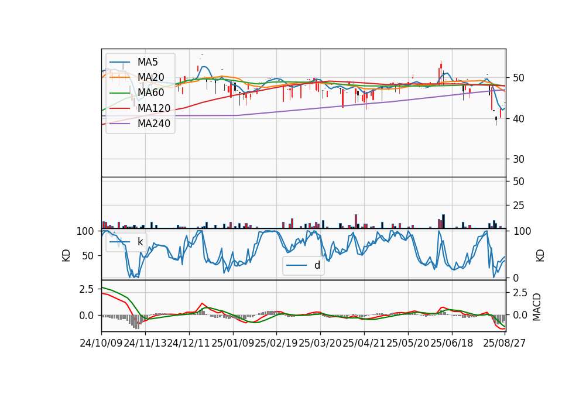Click the MA240 legend label

(x=154, y=124)
